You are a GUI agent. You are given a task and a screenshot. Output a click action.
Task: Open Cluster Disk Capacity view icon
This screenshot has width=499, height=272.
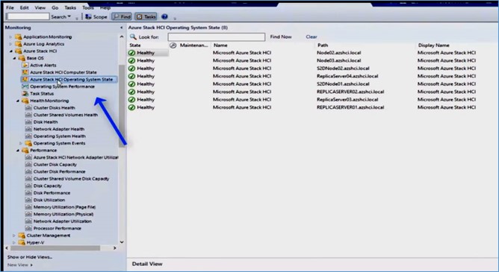coord(28,165)
